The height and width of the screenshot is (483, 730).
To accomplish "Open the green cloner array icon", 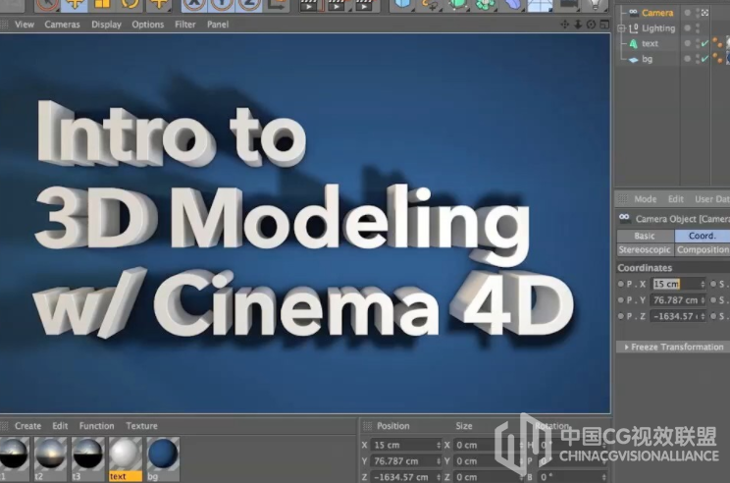I will pos(485,5).
